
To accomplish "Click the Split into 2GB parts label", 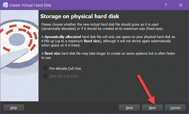I will click(x=64, y=76).
